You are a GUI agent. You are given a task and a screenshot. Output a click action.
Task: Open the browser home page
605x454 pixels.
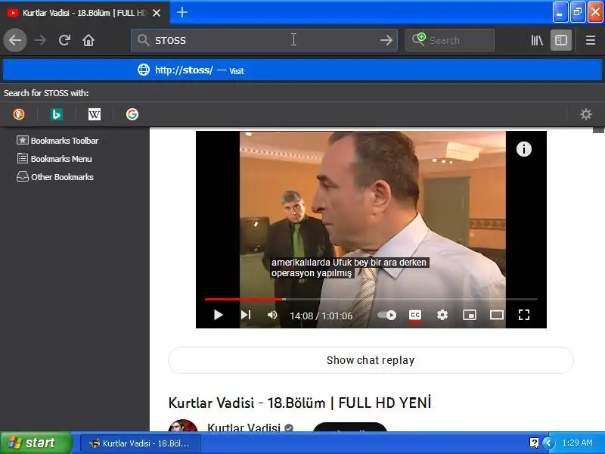[x=88, y=40]
